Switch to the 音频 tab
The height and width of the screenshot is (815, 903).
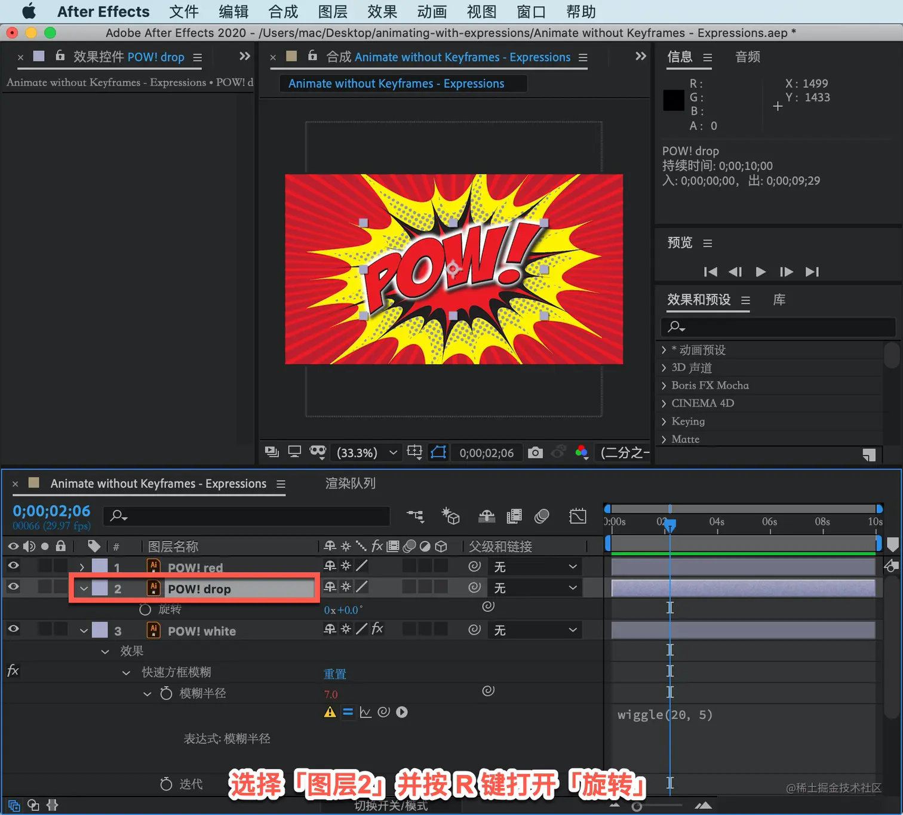point(748,57)
